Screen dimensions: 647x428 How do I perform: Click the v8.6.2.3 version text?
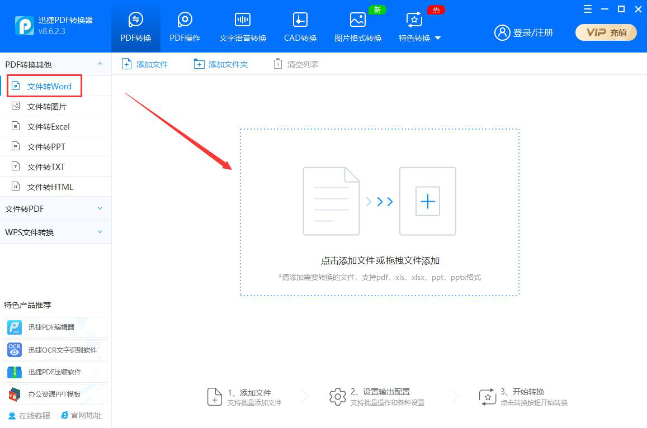pos(52,31)
